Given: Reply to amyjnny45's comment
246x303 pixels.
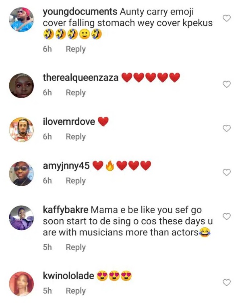Looking at the screenshot, I should [x=76, y=181].
